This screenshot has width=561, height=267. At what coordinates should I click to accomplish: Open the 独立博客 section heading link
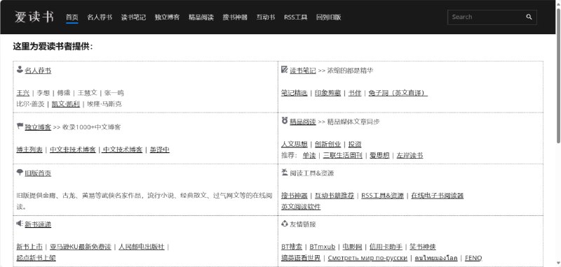pos(38,127)
